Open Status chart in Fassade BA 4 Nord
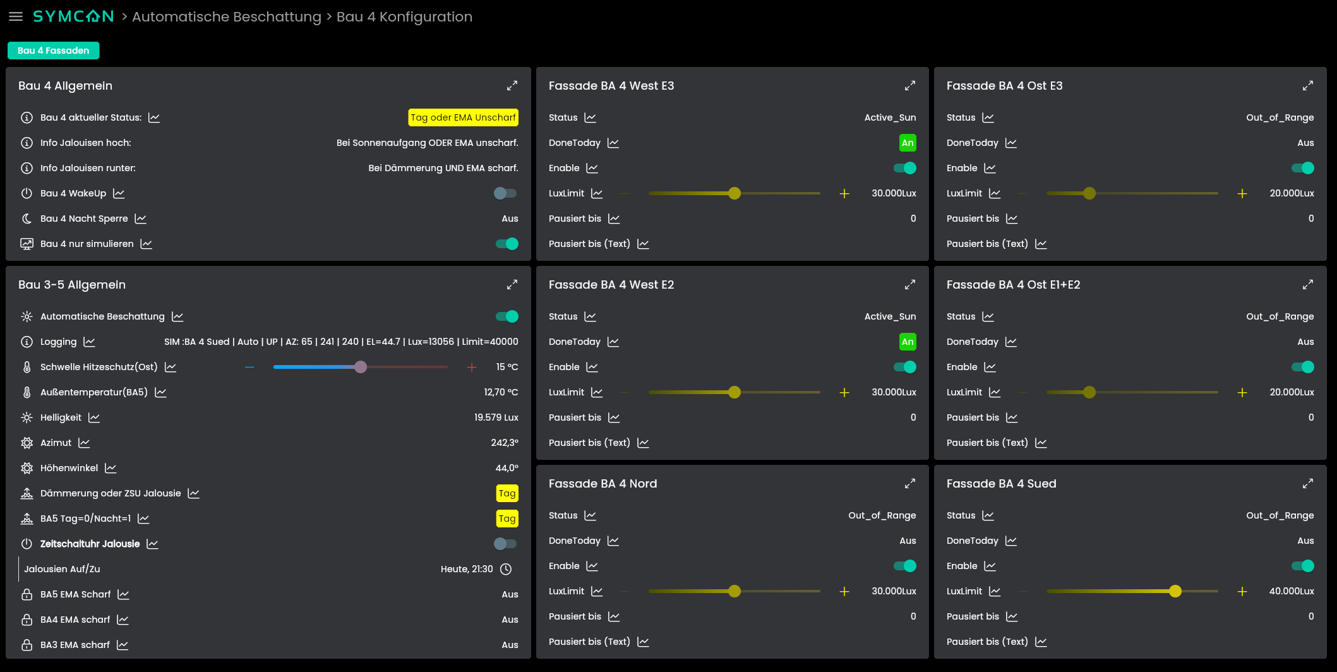Screen dimensions: 1337x672 590,515
